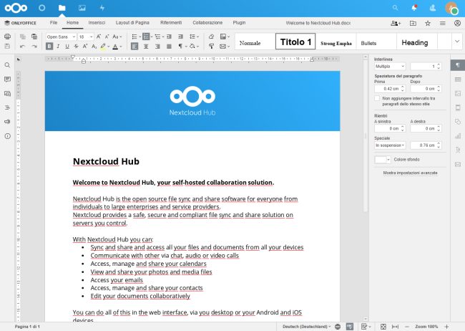Open the comments icon in left sidebar

[x=7, y=80]
